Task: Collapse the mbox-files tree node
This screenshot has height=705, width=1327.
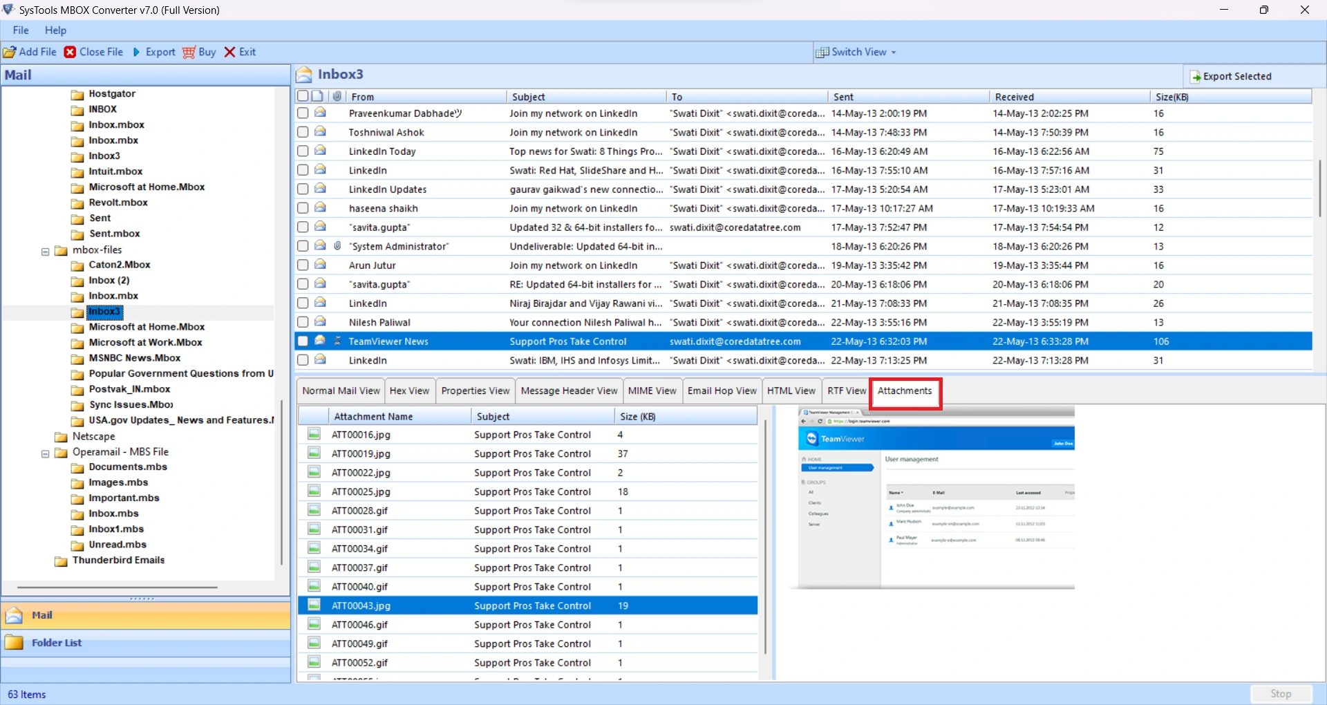Action: pyautogui.click(x=46, y=252)
